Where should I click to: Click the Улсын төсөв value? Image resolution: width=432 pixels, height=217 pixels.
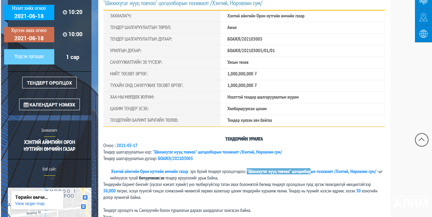(238, 62)
